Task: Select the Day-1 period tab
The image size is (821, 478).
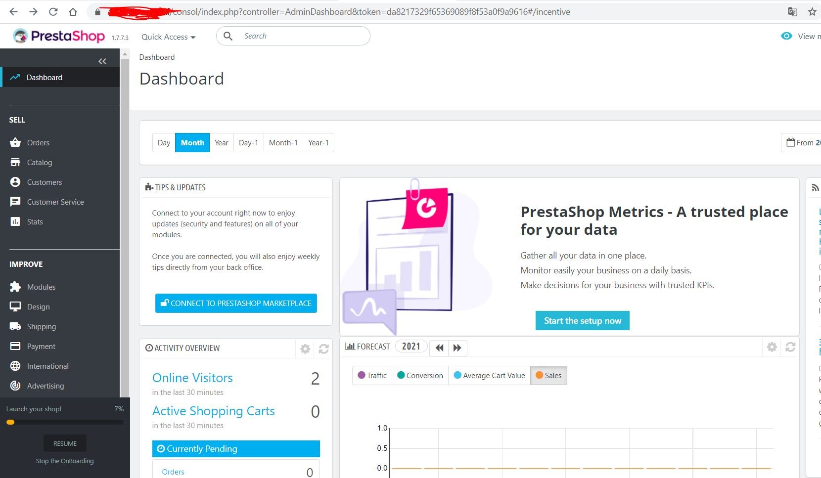Action: tap(248, 142)
